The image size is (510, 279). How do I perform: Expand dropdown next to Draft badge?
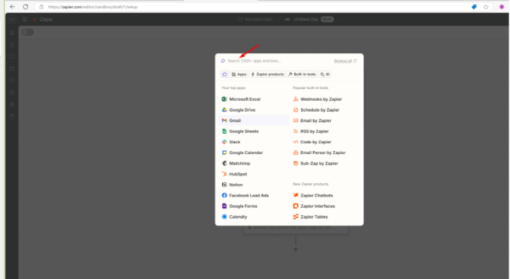pos(338,19)
